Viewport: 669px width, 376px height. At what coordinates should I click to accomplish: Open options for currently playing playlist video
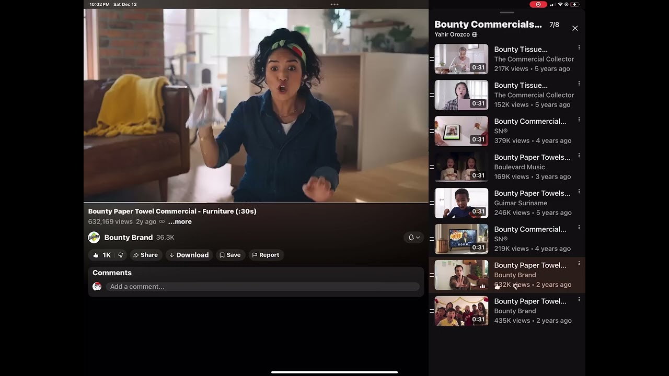point(579,264)
